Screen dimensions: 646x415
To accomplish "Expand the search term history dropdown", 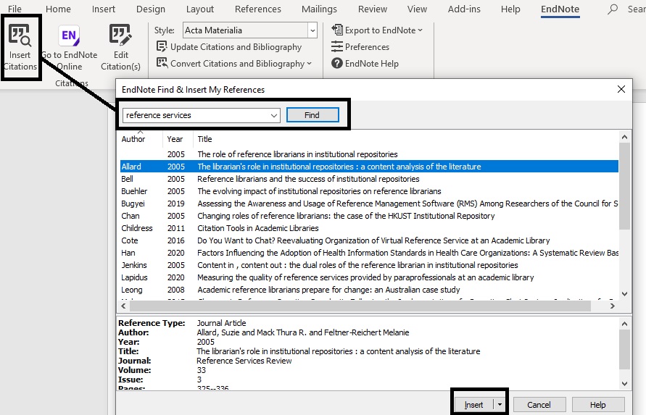I will [274, 115].
